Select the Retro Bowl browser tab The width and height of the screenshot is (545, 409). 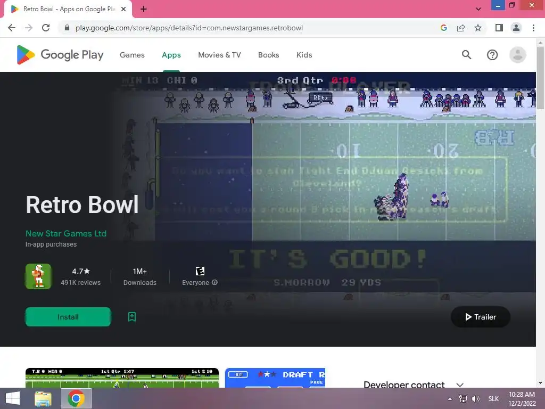point(69,9)
